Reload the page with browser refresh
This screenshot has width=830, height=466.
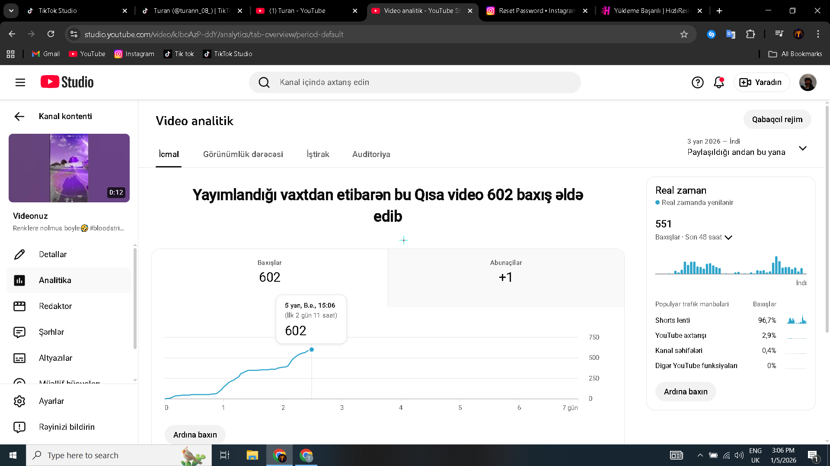(51, 34)
